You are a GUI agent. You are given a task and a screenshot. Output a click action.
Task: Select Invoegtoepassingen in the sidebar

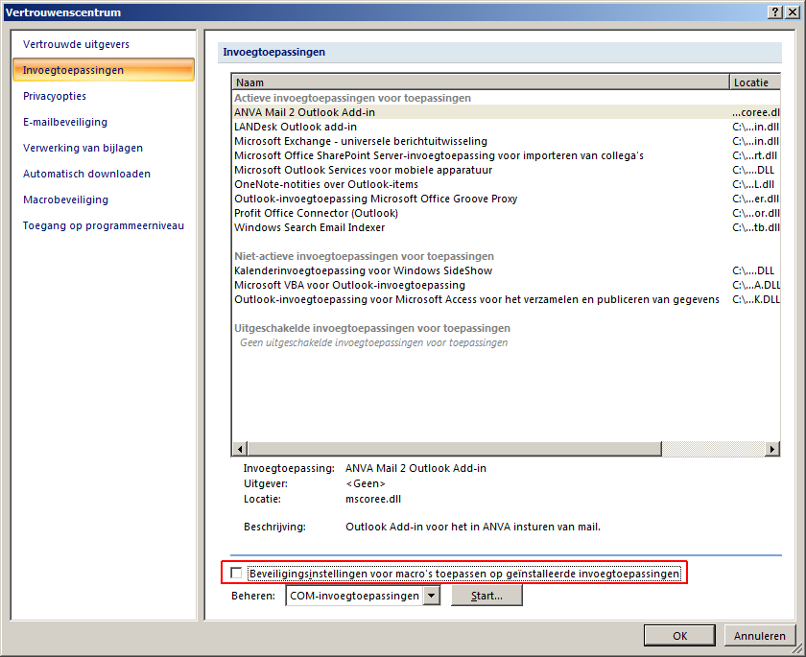tap(72, 70)
